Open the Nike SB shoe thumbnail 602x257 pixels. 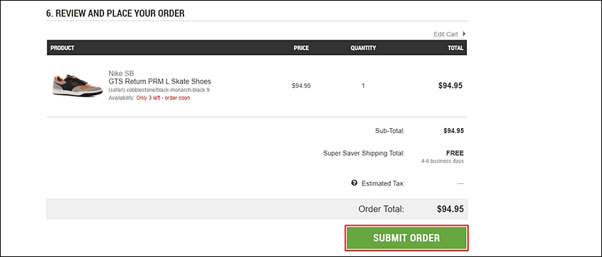tap(77, 85)
